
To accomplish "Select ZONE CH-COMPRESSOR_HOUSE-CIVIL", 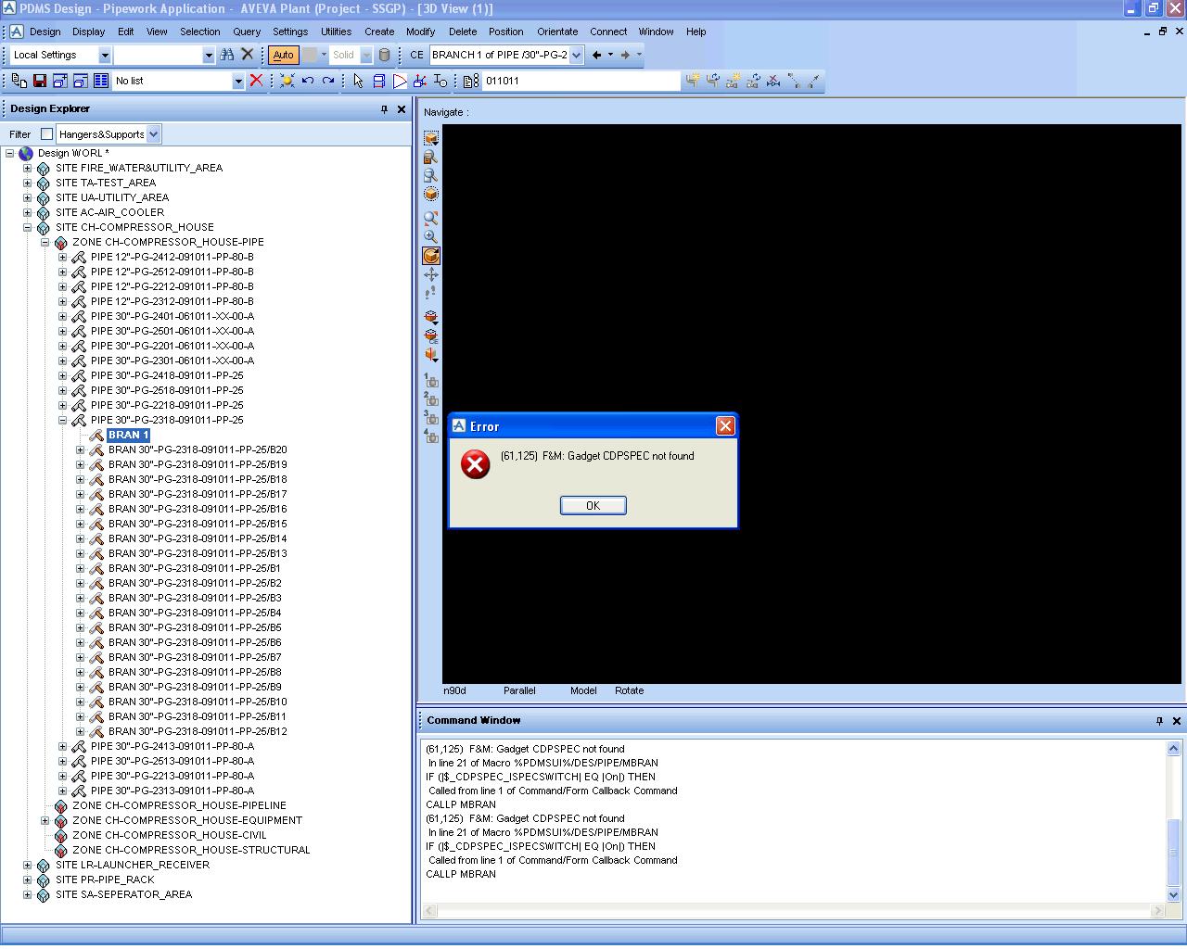I will coord(169,835).
